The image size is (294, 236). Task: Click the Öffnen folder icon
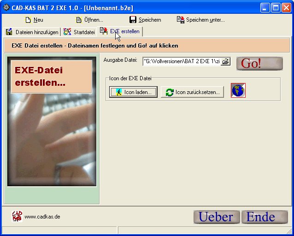(x=79, y=20)
